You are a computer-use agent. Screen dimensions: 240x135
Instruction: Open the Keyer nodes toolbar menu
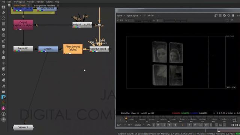coord(3,41)
